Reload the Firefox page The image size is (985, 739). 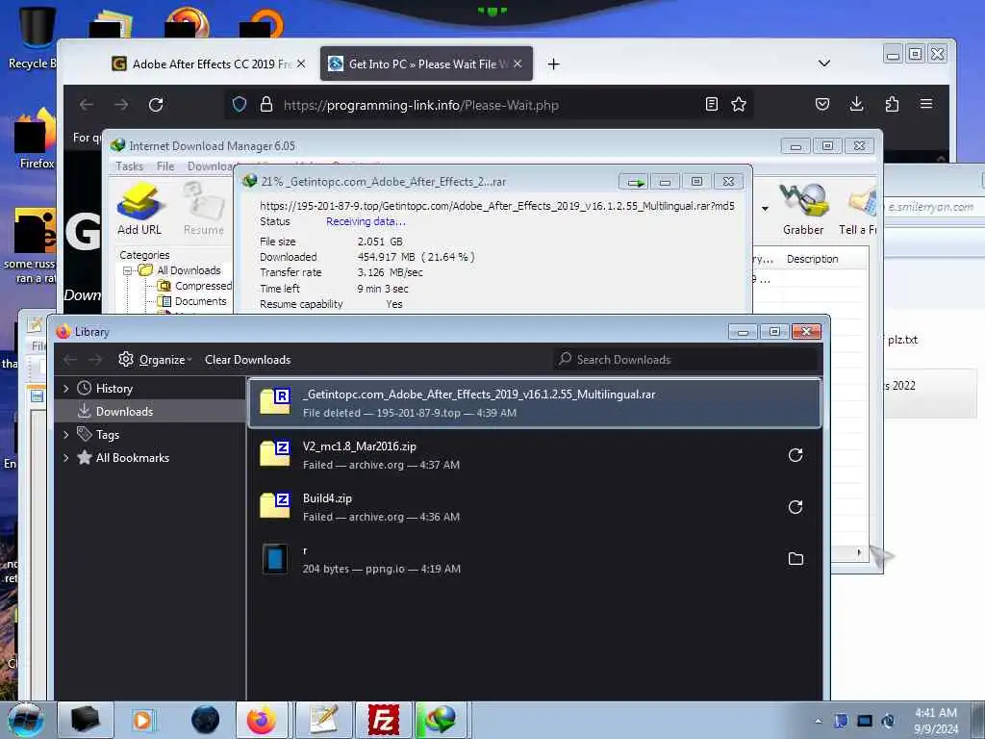click(x=156, y=105)
